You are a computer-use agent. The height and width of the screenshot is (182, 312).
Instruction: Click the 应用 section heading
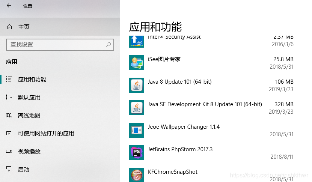click(x=12, y=62)
